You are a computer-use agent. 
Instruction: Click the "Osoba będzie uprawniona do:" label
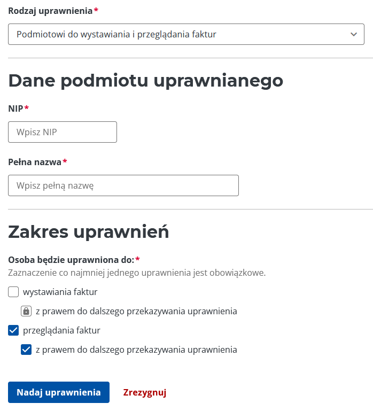coord(71,260)
